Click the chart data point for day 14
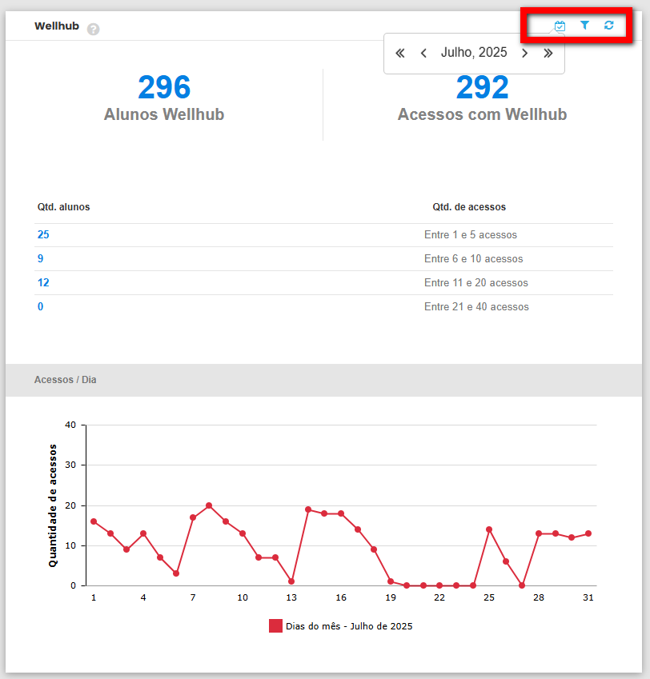 pos(308,509)
